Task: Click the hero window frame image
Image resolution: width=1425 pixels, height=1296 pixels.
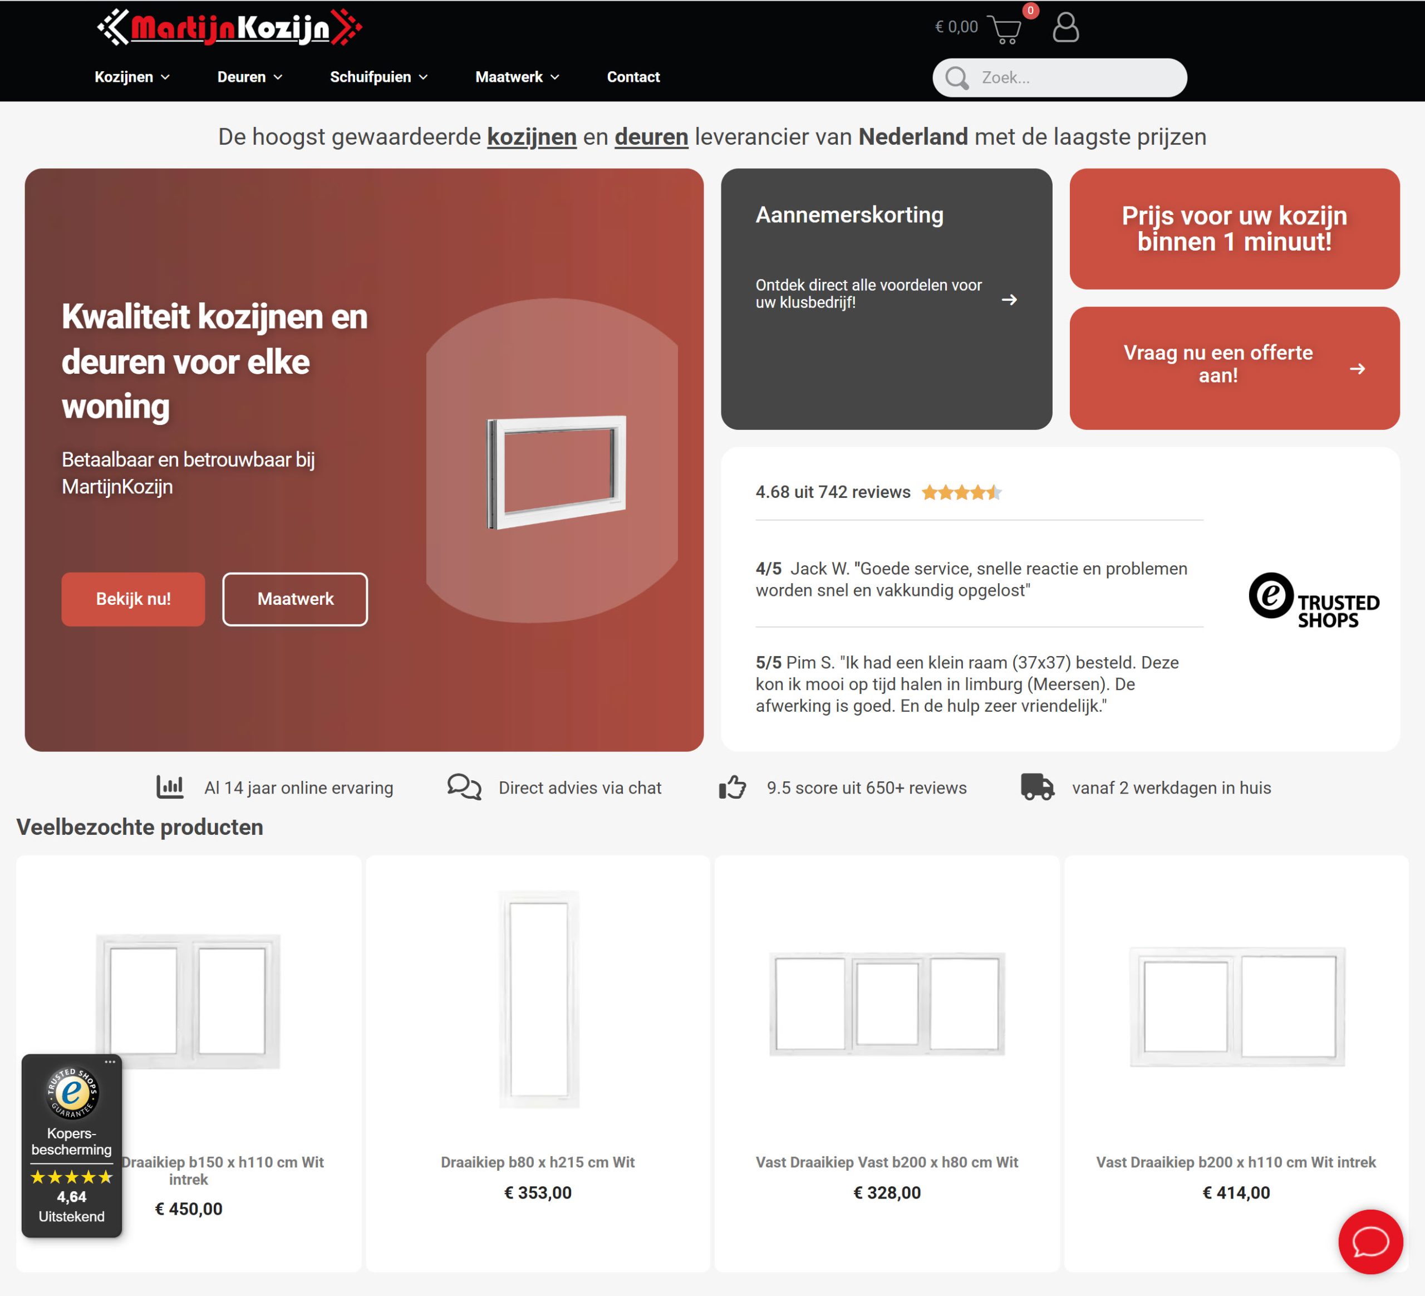Action: click(556, 472)
